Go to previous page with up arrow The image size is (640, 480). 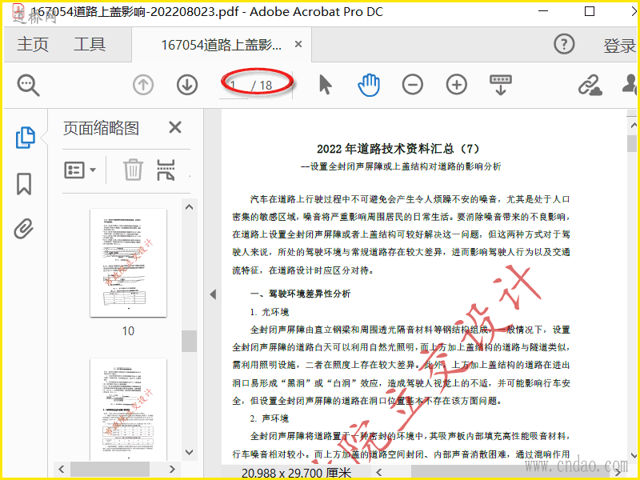(143, 85)
